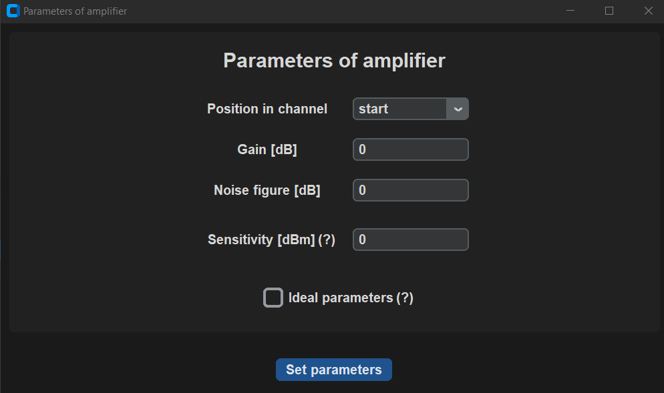Viewport: 664px width, 393px height.
Task: Select the Noise figure [dB] text box
Action: 410,190
